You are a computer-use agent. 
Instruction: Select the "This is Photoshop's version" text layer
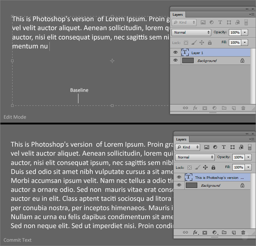coord(219,178)
